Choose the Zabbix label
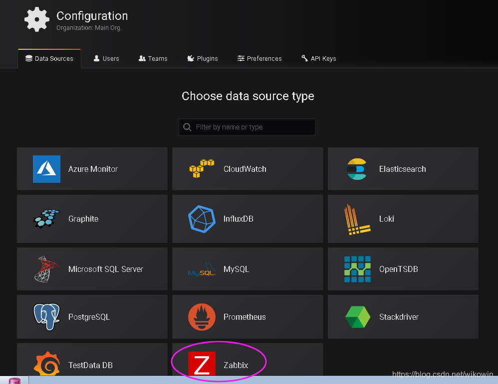 tap(236, 365)
